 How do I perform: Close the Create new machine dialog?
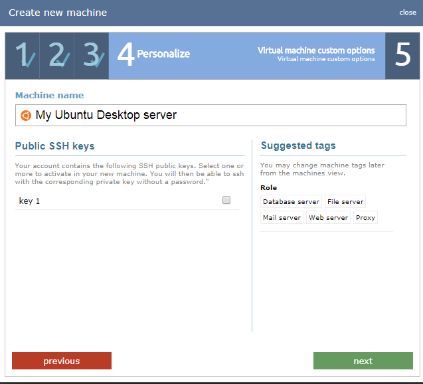[x=408, y=13]
